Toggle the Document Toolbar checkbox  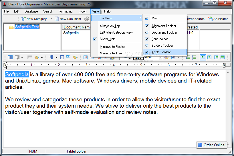147,32
